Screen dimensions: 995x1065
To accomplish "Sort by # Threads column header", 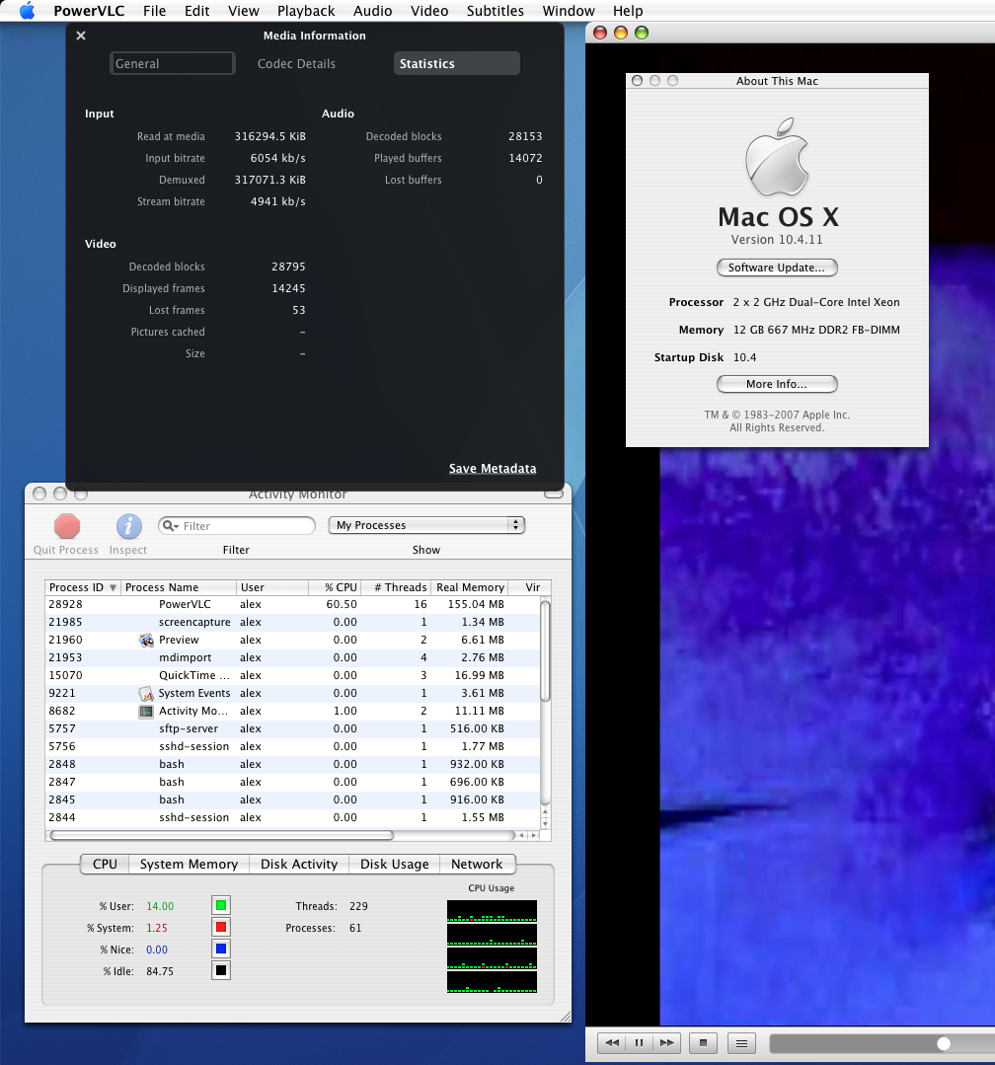I will point(396,587).
